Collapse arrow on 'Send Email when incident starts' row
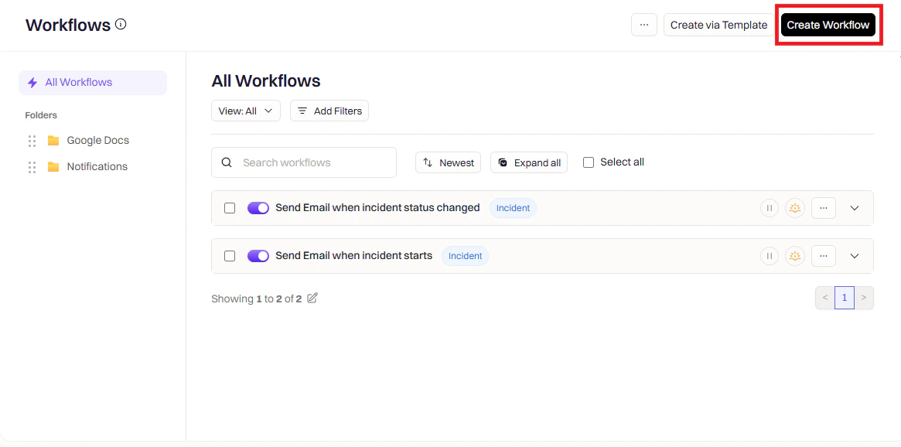The width and height of the screenshot is (901, 447). pyautogui.click(x=855, y=255)
